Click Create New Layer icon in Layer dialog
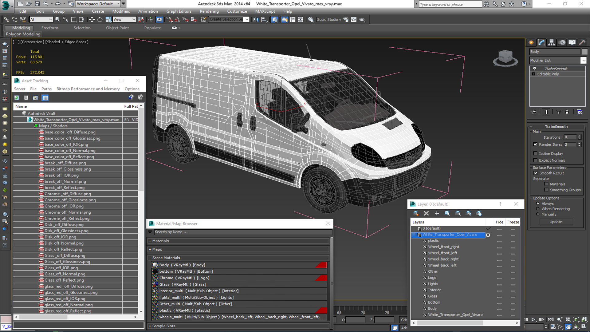This screenshot has width=590, height=332. pyautogui.click(x=416, y=213)
